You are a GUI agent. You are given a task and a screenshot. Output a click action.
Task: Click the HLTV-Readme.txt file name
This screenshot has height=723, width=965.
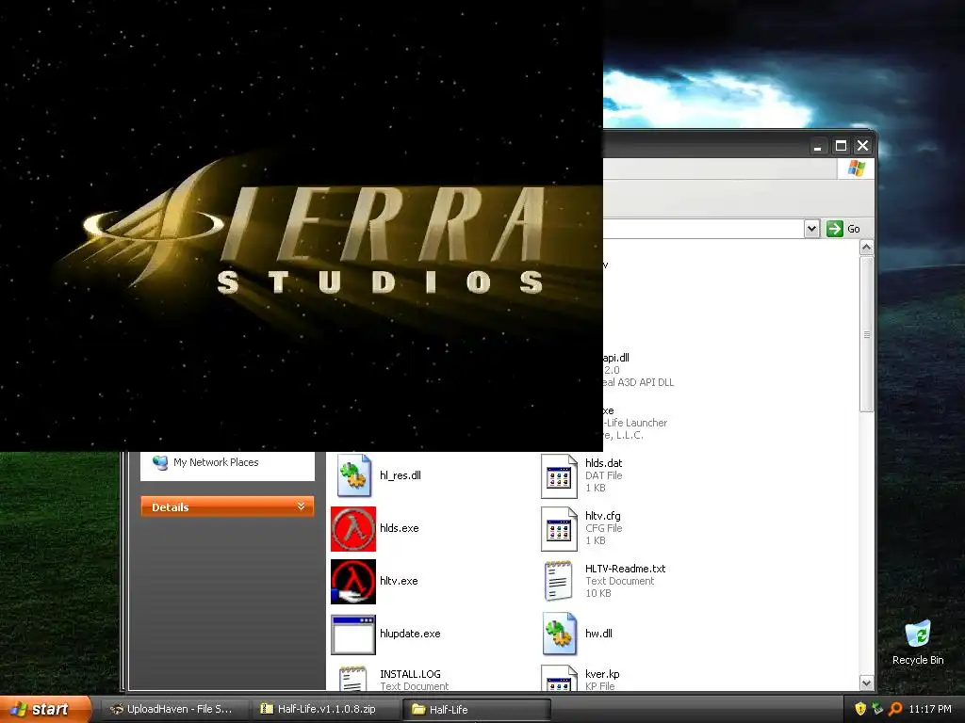coord(626,569)
